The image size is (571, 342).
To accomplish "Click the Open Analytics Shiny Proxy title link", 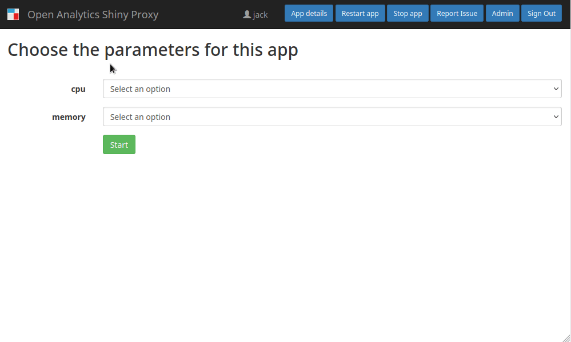I will pos(93,14).
